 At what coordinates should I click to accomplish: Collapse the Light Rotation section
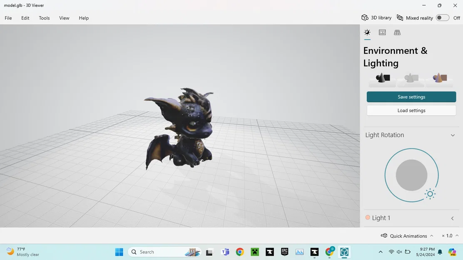[x=453, y=135]
